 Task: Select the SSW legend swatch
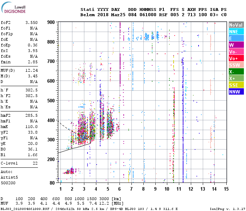[236, 65]
